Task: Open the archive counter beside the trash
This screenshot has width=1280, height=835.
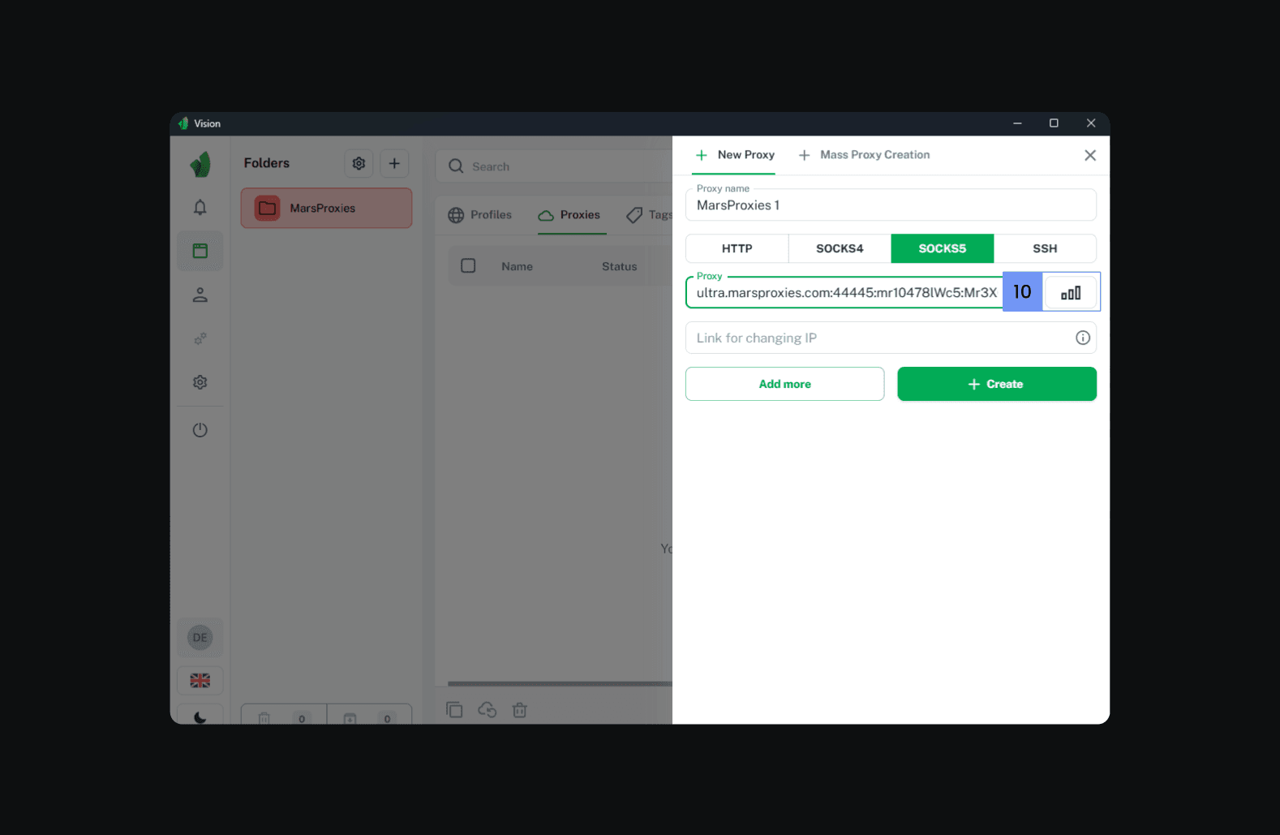Action: tap(370, 715)
